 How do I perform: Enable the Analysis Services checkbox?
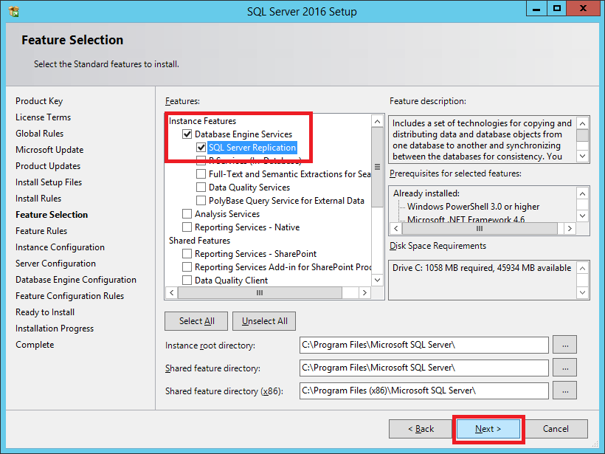pyautogui.click(x=187, y=214)
